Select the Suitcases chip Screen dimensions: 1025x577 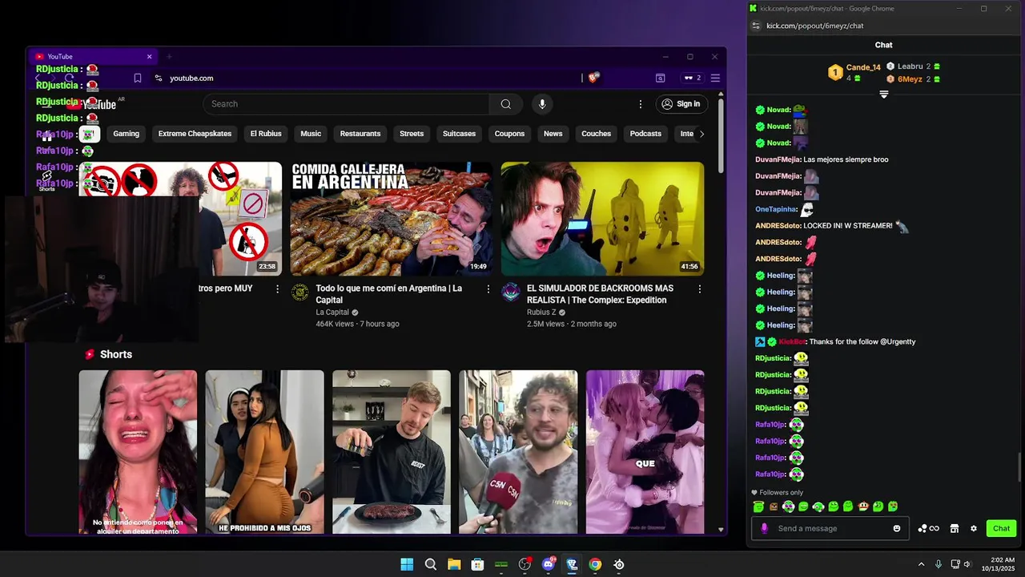point(459,134)
